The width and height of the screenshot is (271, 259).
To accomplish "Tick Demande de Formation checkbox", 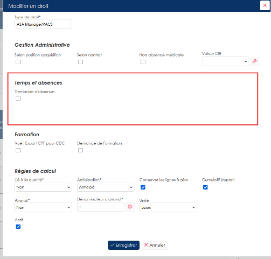I will pyautogui.click(x=80, y=150).
